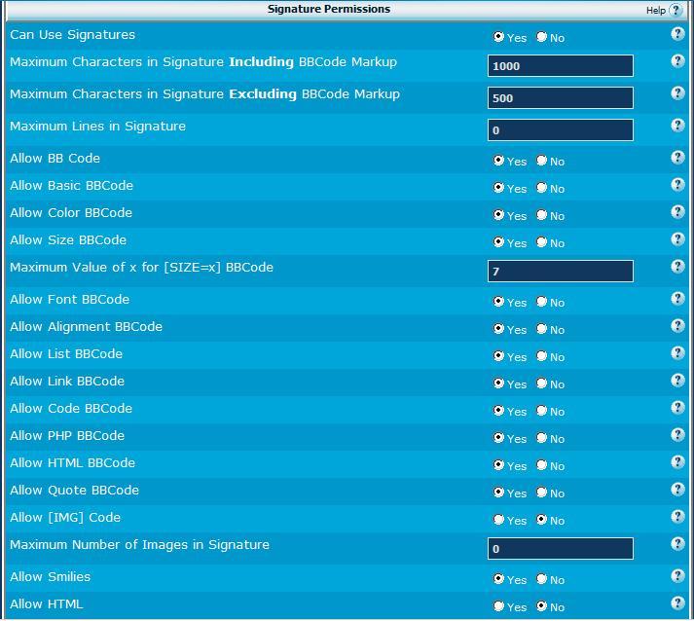
Task: Open help icon for Allow Alignment BBCode
Action: (677, 326)
